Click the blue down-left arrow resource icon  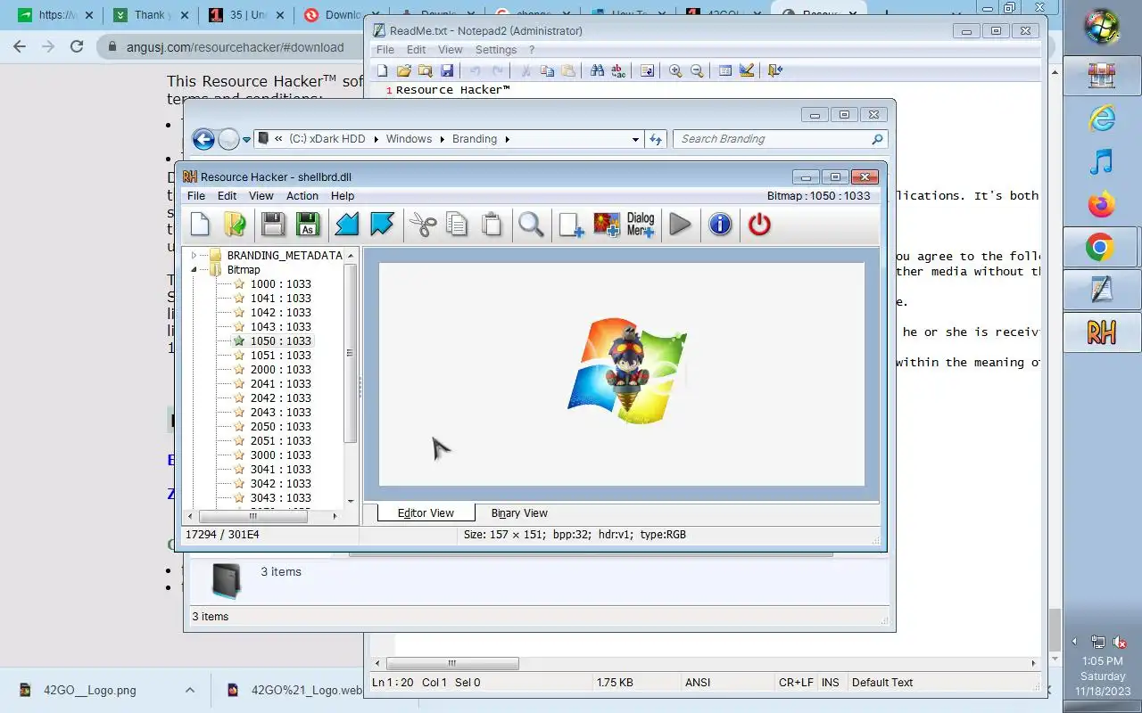click(346, 225)
